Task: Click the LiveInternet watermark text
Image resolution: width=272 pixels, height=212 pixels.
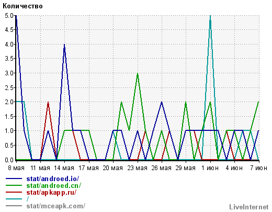Action: 249,207
